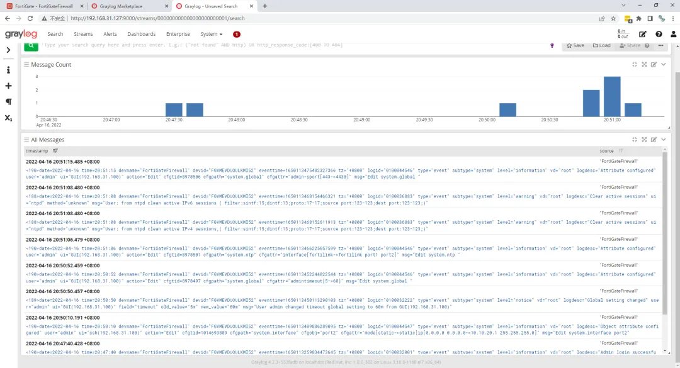Image resolution: width=680 pixels, height=368 pixels.
Task: Open sidebar fields X1 icon
Action: point(8,118)
